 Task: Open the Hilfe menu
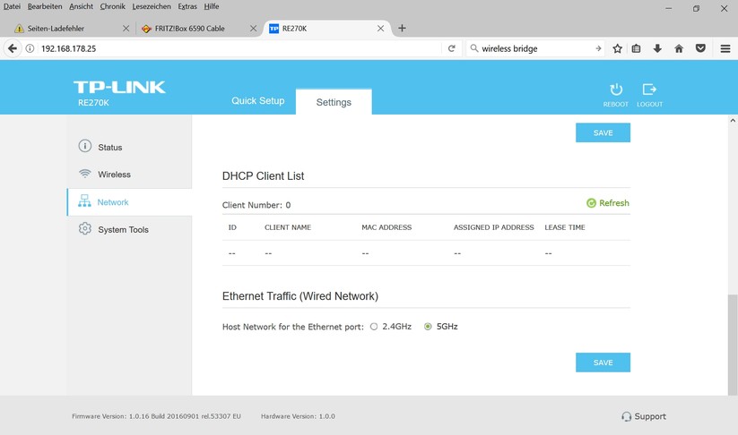(x=212, y=6)
